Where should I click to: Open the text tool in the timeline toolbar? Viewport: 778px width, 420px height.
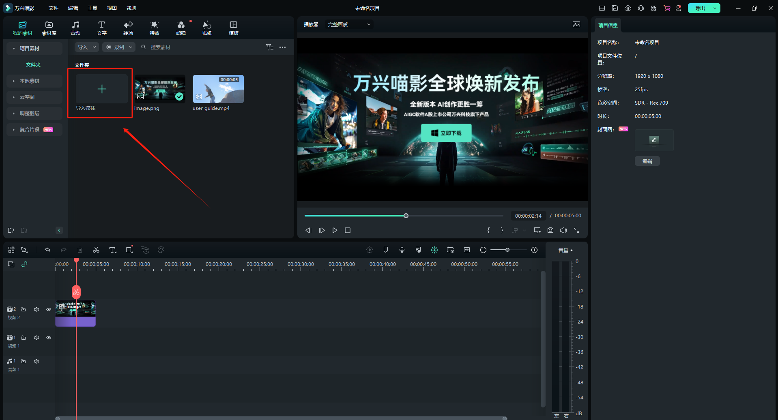112,250
